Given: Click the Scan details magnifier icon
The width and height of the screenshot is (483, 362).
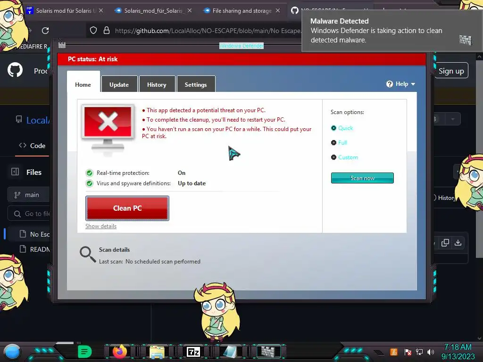Looking at the screenshot, I should (x=88, y=254).
